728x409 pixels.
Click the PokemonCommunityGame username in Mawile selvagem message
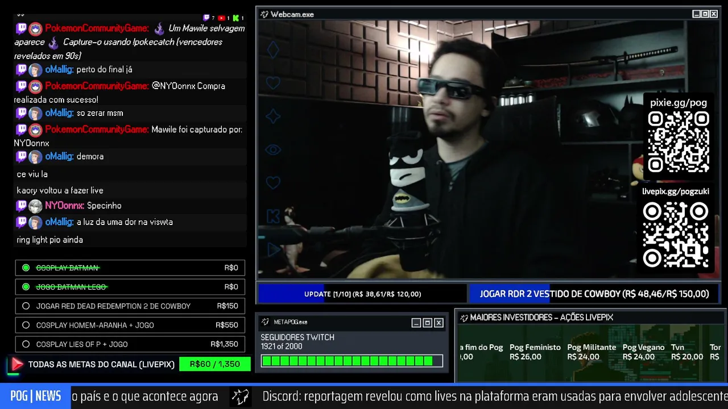[x=97, y=28]
